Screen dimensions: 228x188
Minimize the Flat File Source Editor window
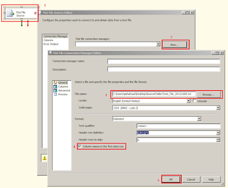click(x=184, y=13)
